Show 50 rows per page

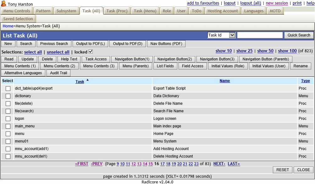click(265, 51)
